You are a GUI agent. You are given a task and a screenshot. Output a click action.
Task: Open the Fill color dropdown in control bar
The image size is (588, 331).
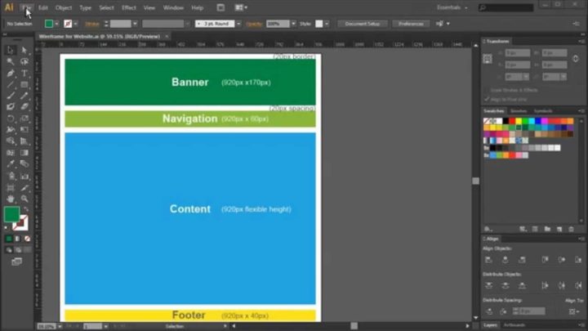[x=56, y=24]
